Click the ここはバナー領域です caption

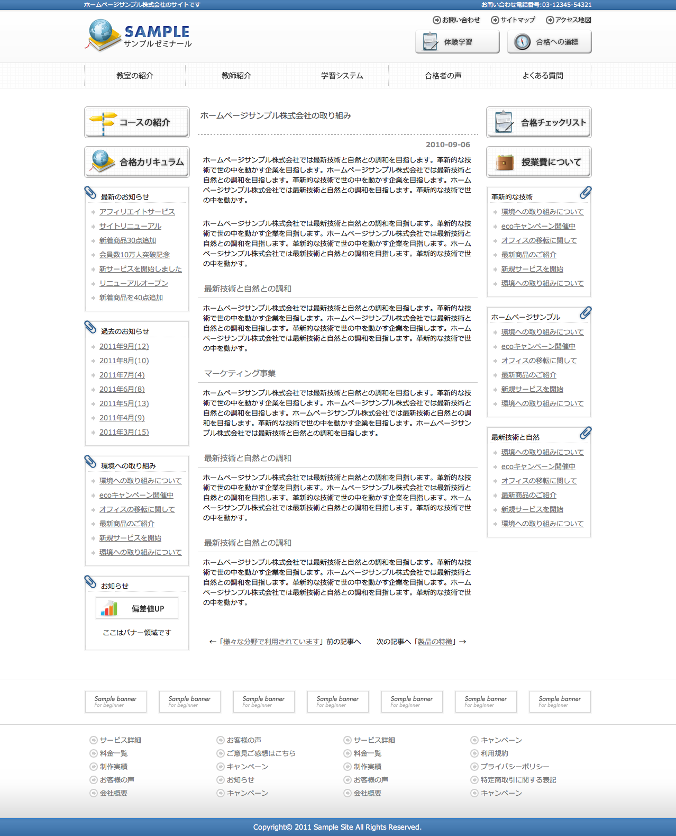[137, 633]
